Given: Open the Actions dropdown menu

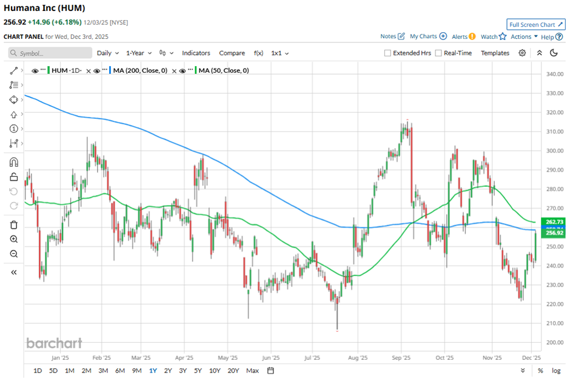Looking at the screenshot, I should click(524, 37).
